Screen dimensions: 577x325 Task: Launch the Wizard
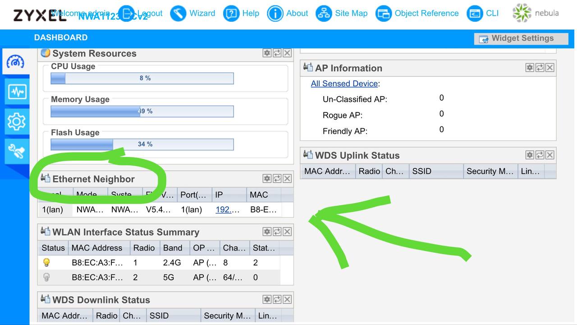[x=192, y=14]
